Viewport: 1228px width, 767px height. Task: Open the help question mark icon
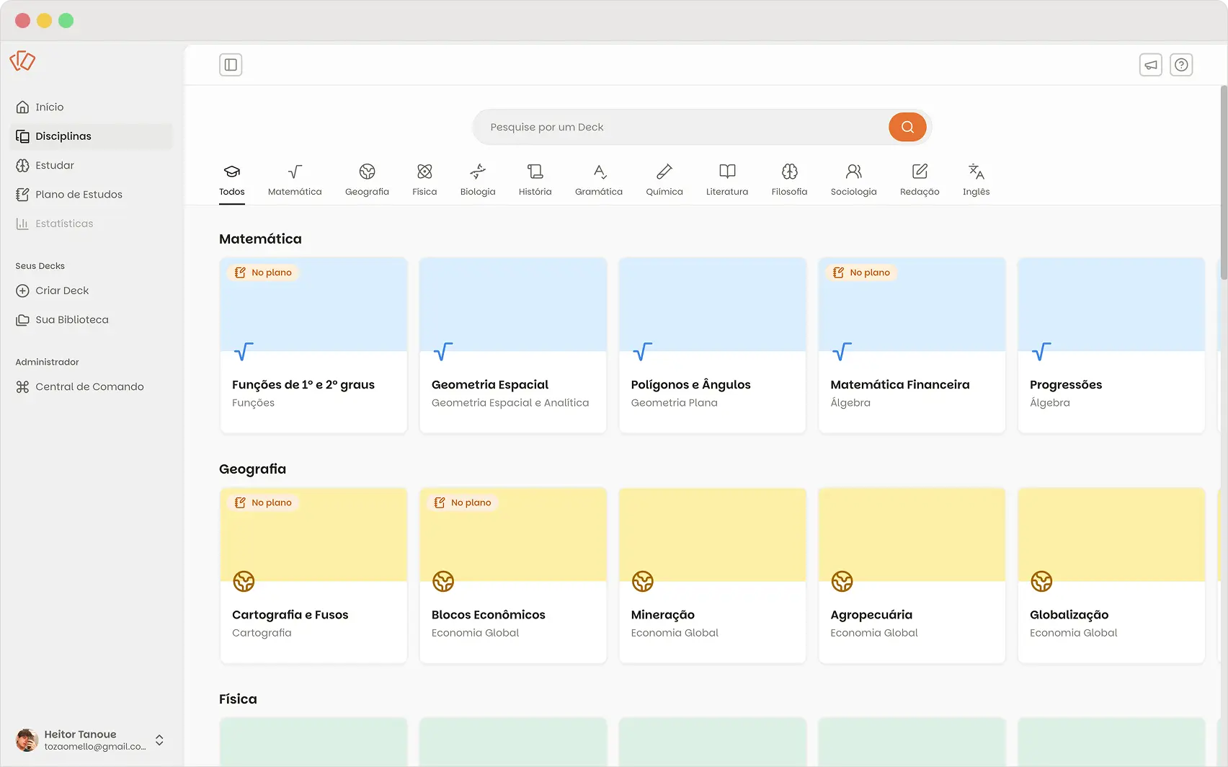tap(1181, 65)
